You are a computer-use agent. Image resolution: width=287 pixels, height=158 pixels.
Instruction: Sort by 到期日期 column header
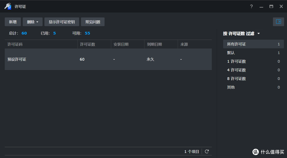point(161,44)
